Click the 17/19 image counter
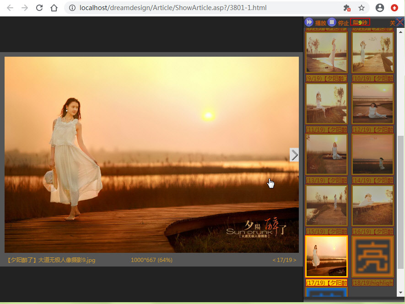Screen dimensions: 405x304 click(x=284, y=260)
